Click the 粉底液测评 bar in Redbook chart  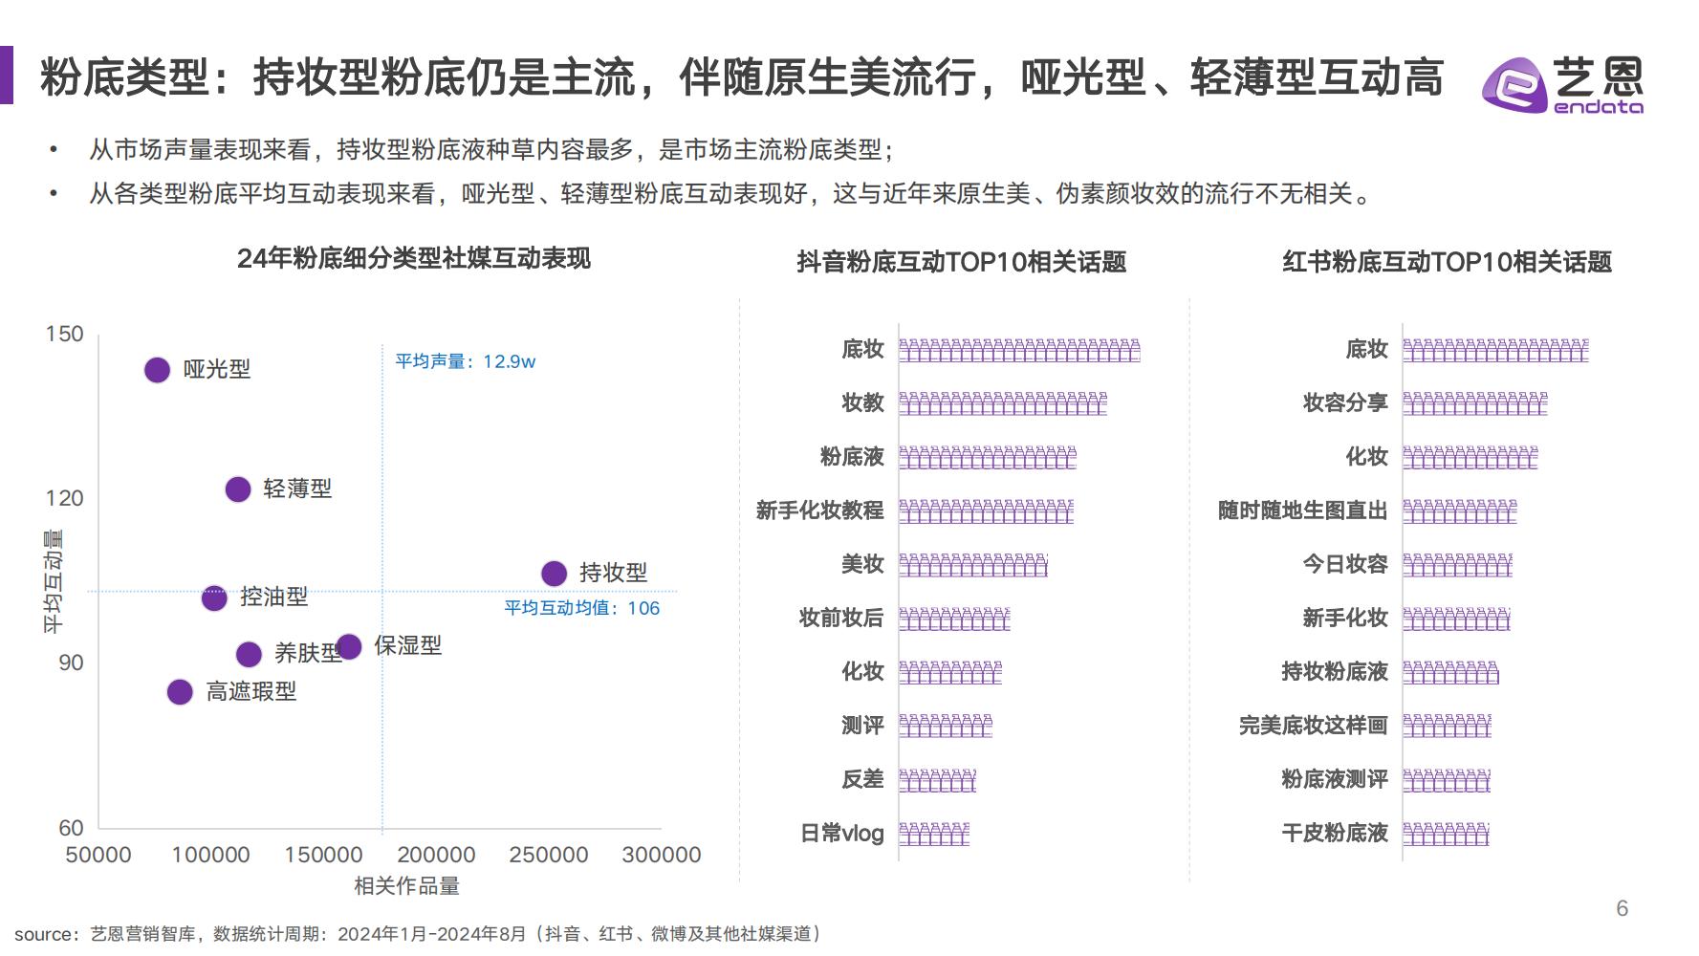point(1447,780)
